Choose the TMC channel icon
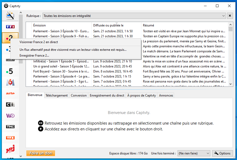This screenshot has width=237, height=160. coord(10,127)
